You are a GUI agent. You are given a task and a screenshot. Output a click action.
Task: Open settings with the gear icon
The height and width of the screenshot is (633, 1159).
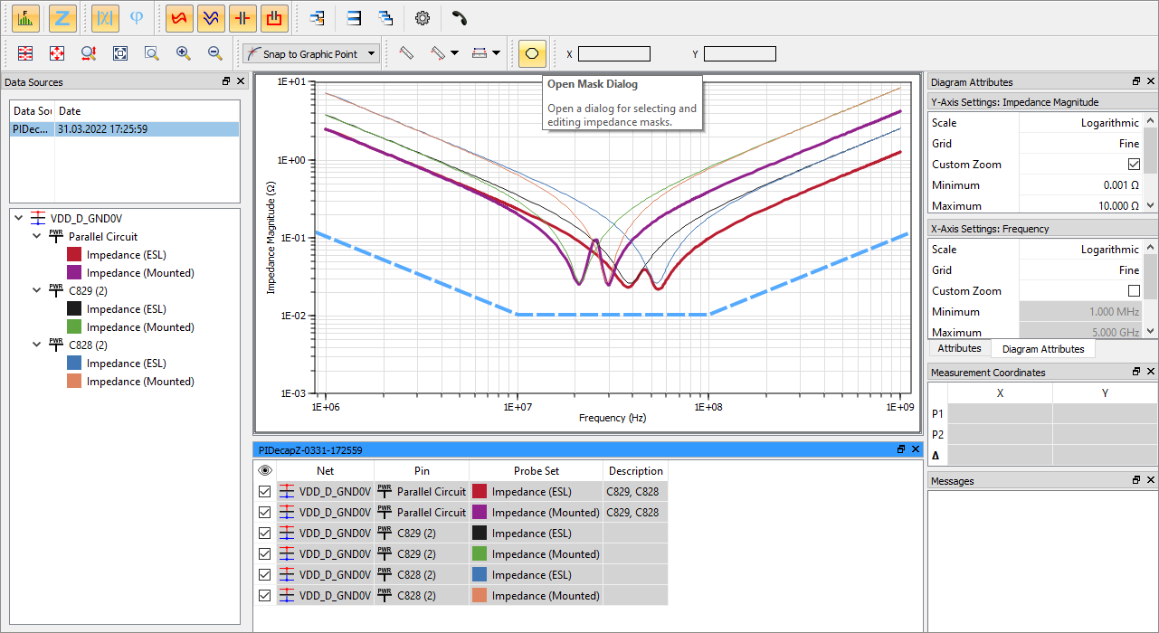pyautogui.click(x=422, y=17)
